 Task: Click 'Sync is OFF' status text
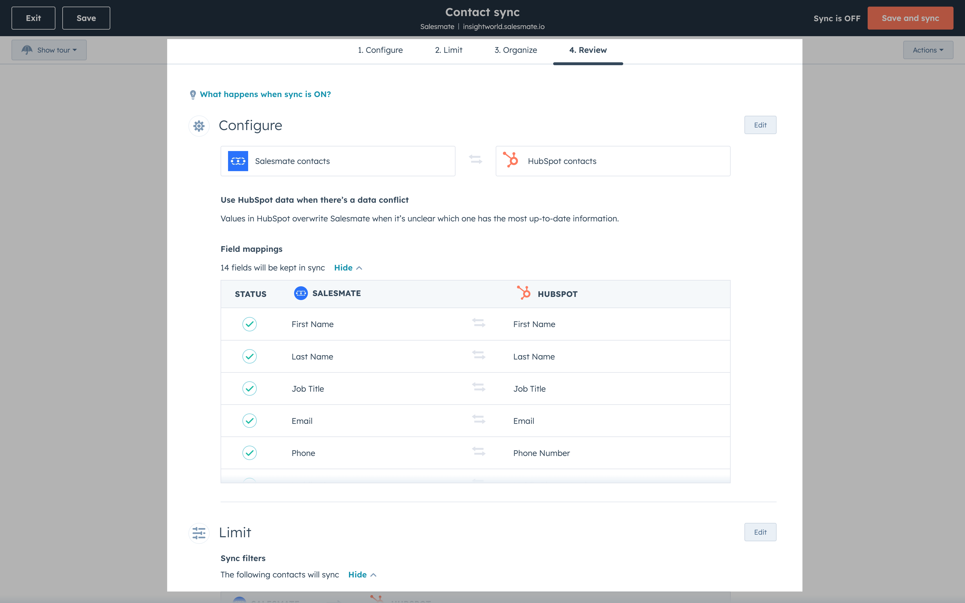(837, 18)
